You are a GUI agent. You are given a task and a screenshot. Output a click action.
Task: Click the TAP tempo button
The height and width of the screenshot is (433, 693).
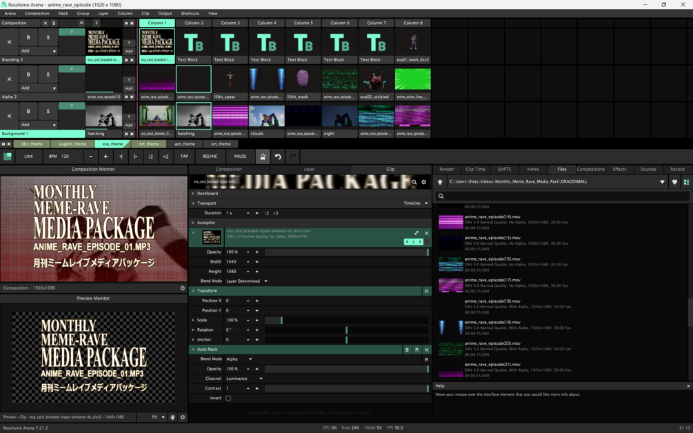(x=184, y=157)
